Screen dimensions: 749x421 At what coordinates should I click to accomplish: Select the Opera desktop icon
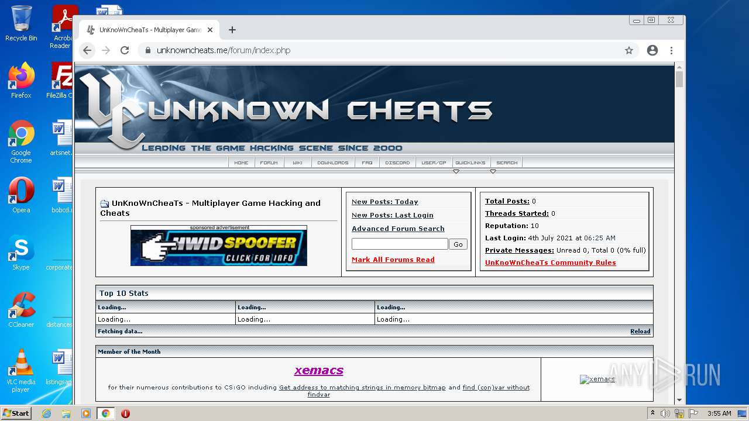21,195
